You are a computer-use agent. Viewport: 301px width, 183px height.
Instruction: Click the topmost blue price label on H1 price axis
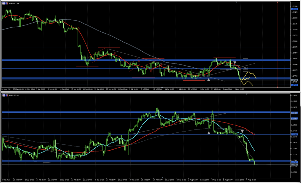pyautogui.click(x=294, y=113)
